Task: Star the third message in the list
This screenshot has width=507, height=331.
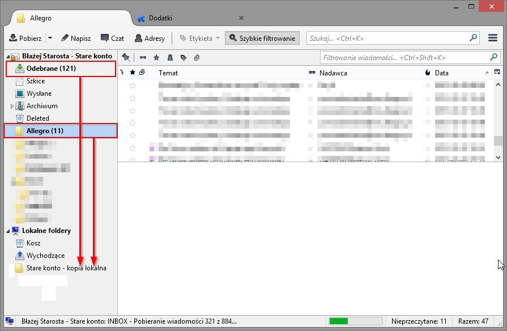Action: [x=132, y=111]
